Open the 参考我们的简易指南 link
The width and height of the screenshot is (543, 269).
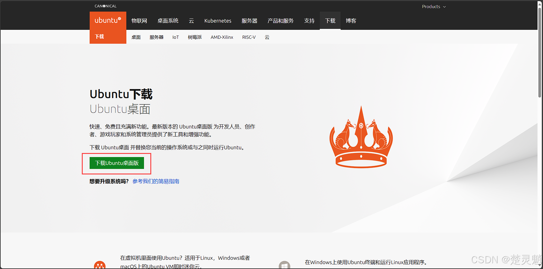156,181
